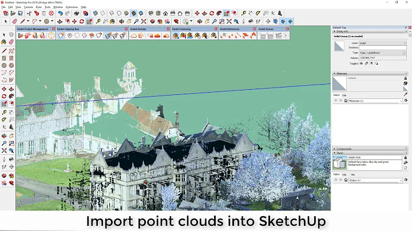Go to In Model materials home
This screenshot has height=231, width=412.
(x=346, y=101)
